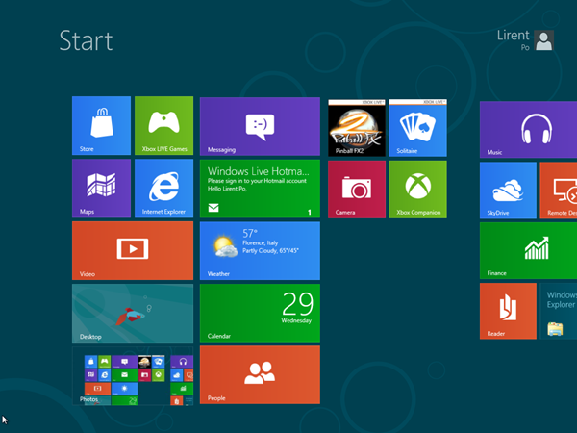The width and height of the screenshot is (577, 433).
Task: Open the Finance tile
Action: click(x=528, y=250)
